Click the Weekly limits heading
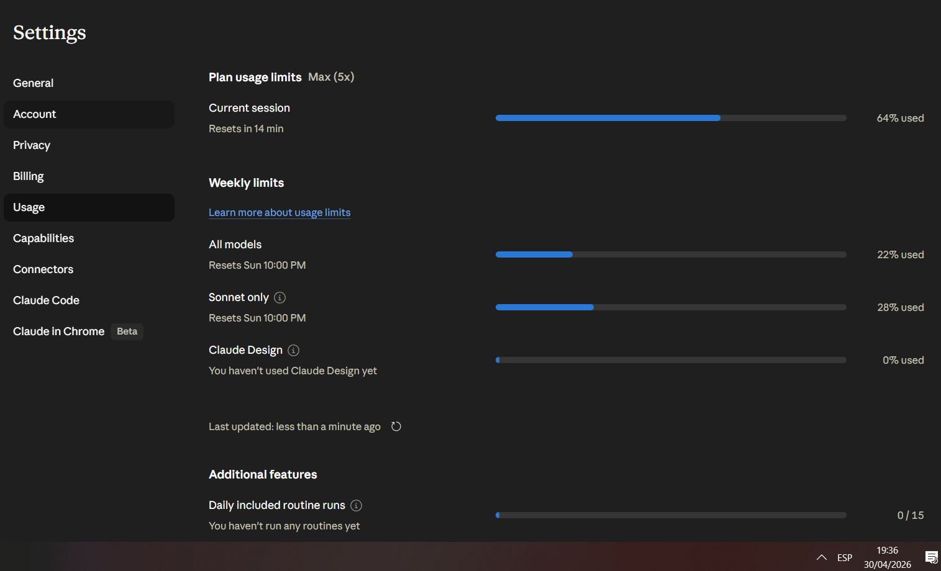The image size is (941, 571). (x=246, y=183)
